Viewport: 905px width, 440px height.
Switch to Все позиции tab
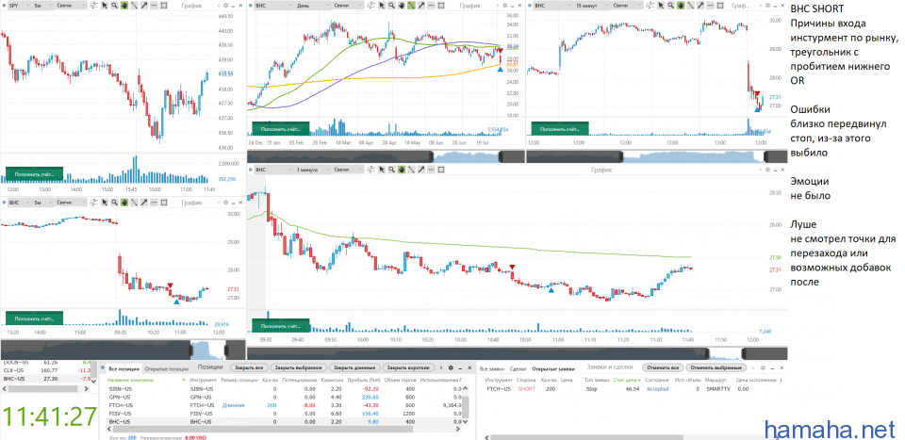pyautogui.click(x=124, y=367)
